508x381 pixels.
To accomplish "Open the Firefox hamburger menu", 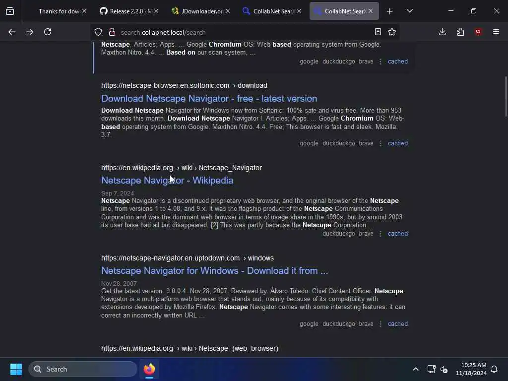I will click(496, 32).
